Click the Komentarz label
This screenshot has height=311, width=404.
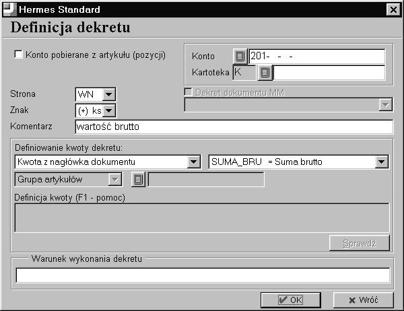31,127
